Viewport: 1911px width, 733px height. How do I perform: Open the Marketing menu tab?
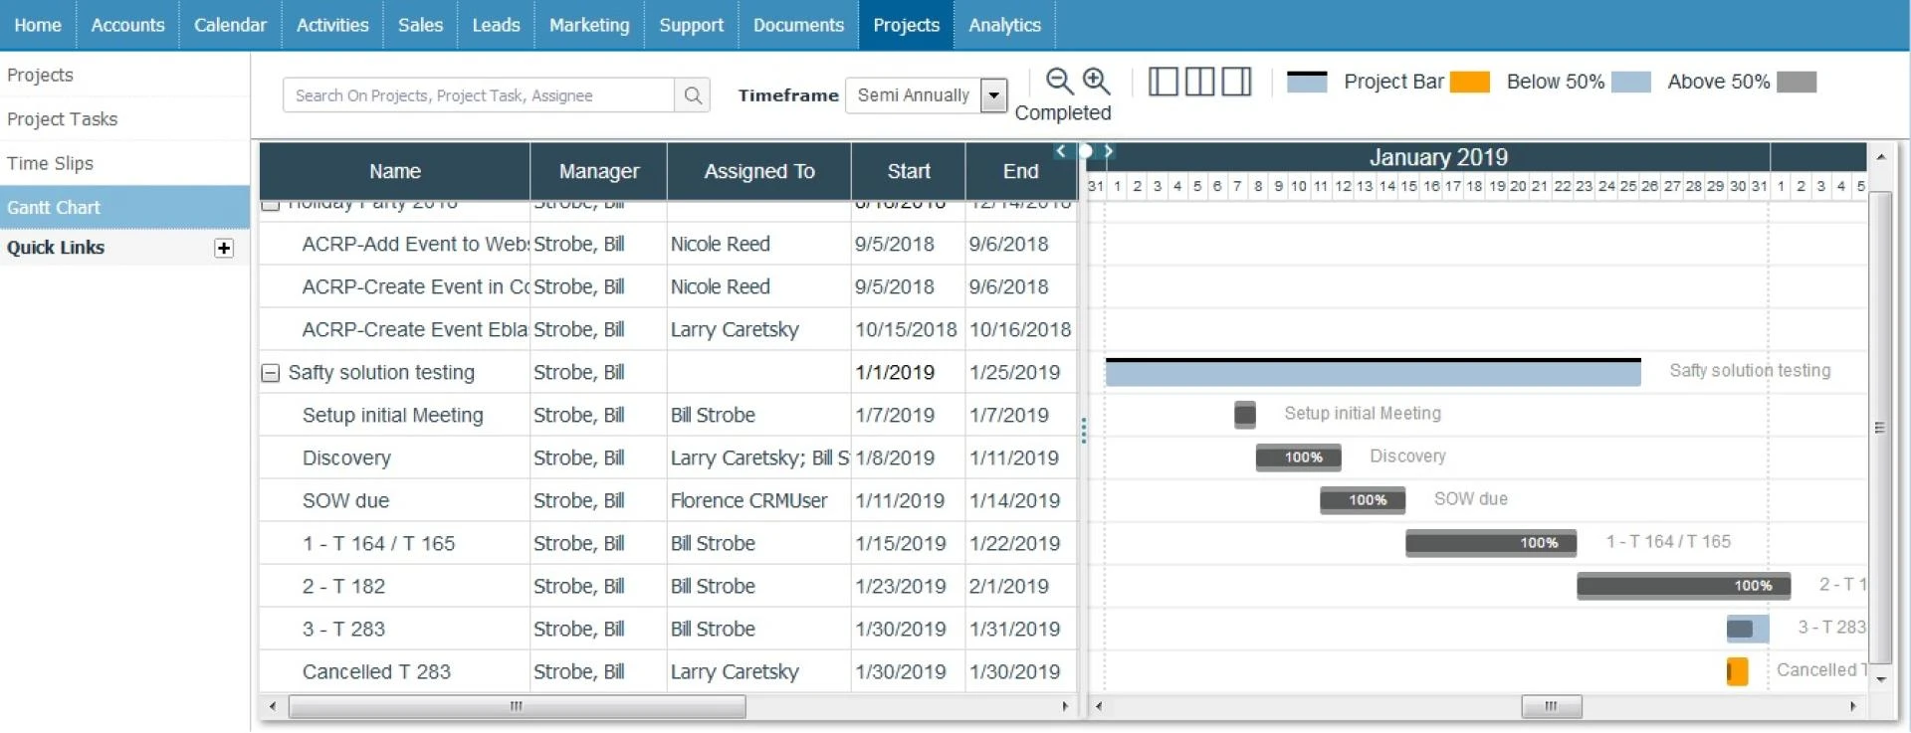coord(589,25)
